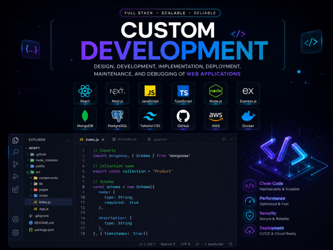Click the curly braces badge icon

[31, 49]
